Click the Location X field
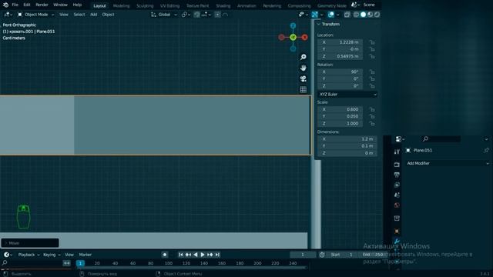The width and height of the screenshot is (493, 277). tap(340, 42)
